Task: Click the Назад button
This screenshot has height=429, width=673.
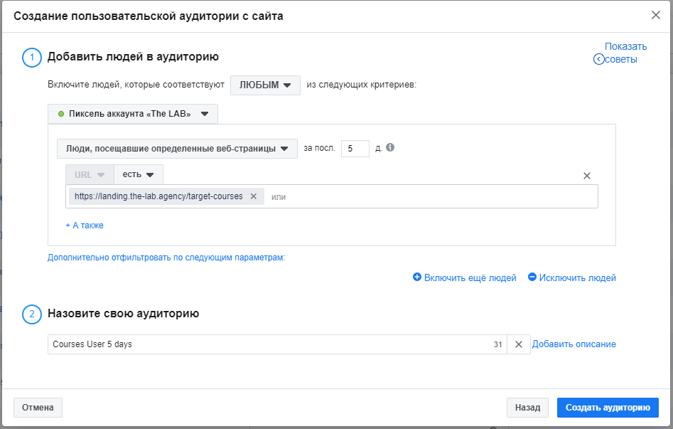Action: pos(527,407)
